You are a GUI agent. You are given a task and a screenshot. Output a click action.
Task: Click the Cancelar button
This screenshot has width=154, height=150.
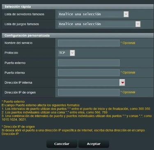[x=62, y=144]
